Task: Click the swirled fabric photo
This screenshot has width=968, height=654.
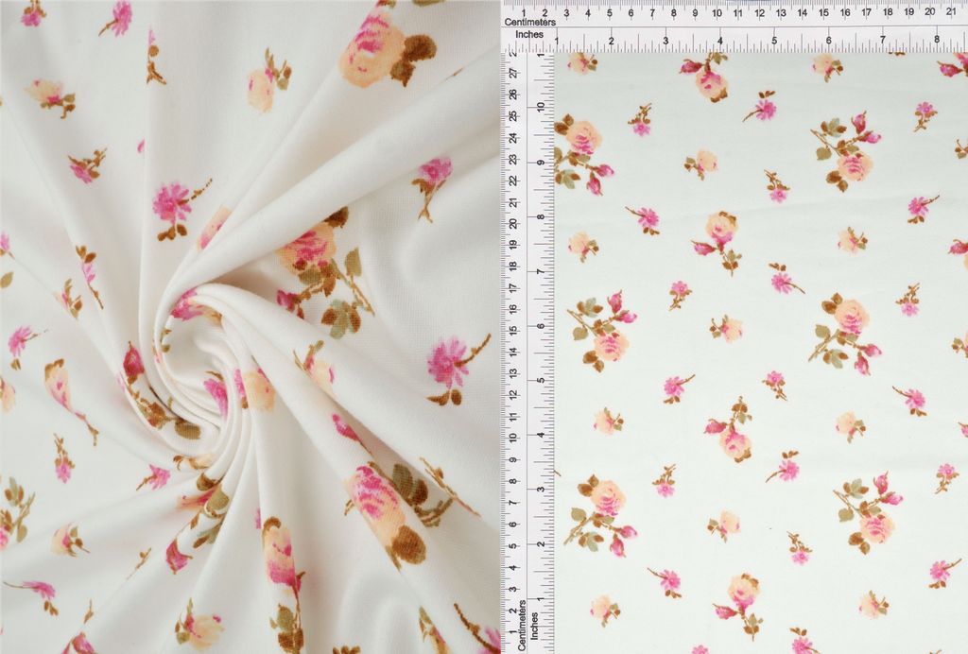Action: click(250, 327)
